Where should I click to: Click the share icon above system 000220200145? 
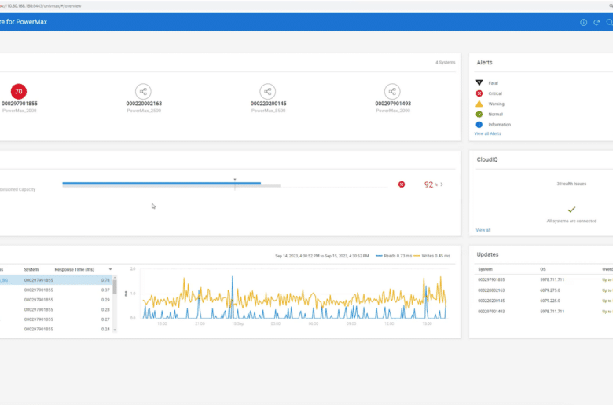[x=268, y=91]
